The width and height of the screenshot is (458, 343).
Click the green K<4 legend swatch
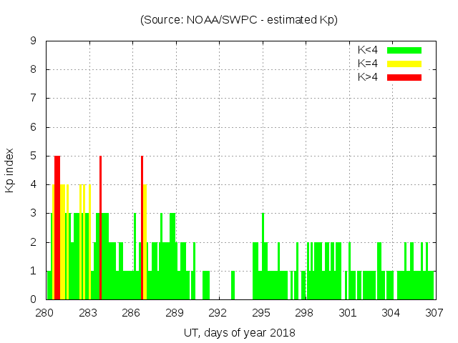tap(404, 50)
